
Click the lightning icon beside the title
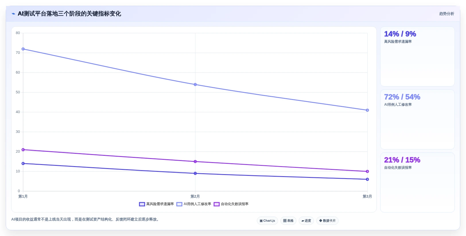[x=13, y=14]
